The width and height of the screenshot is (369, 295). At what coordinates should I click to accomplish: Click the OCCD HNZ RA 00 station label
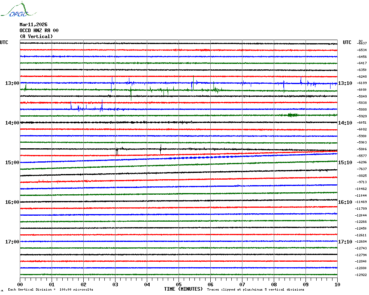point(39,31)
